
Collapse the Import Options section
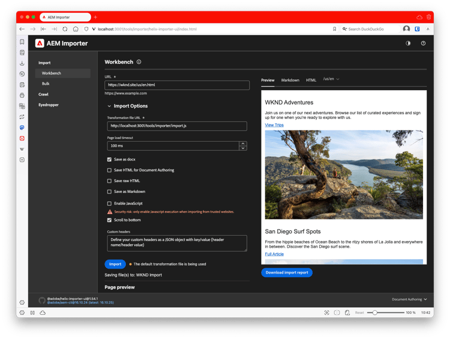click(109, 106)
